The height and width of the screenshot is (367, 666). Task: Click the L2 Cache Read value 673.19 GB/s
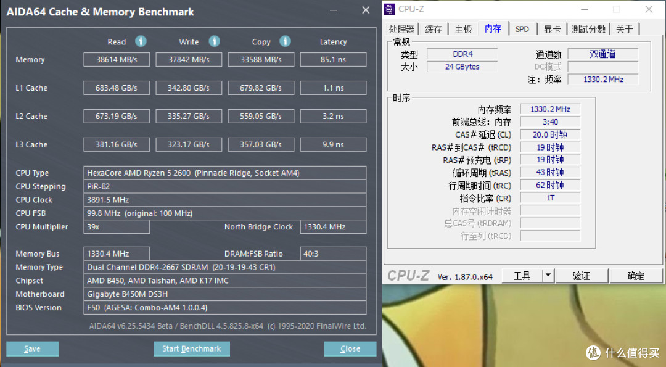click(x=117, y=116)
